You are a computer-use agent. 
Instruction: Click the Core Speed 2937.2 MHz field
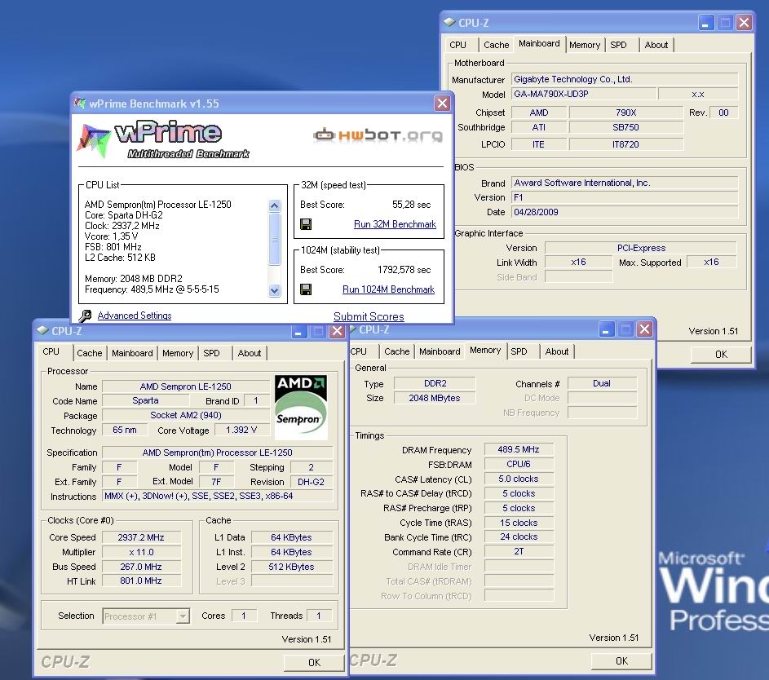click(x=141, y=537)
